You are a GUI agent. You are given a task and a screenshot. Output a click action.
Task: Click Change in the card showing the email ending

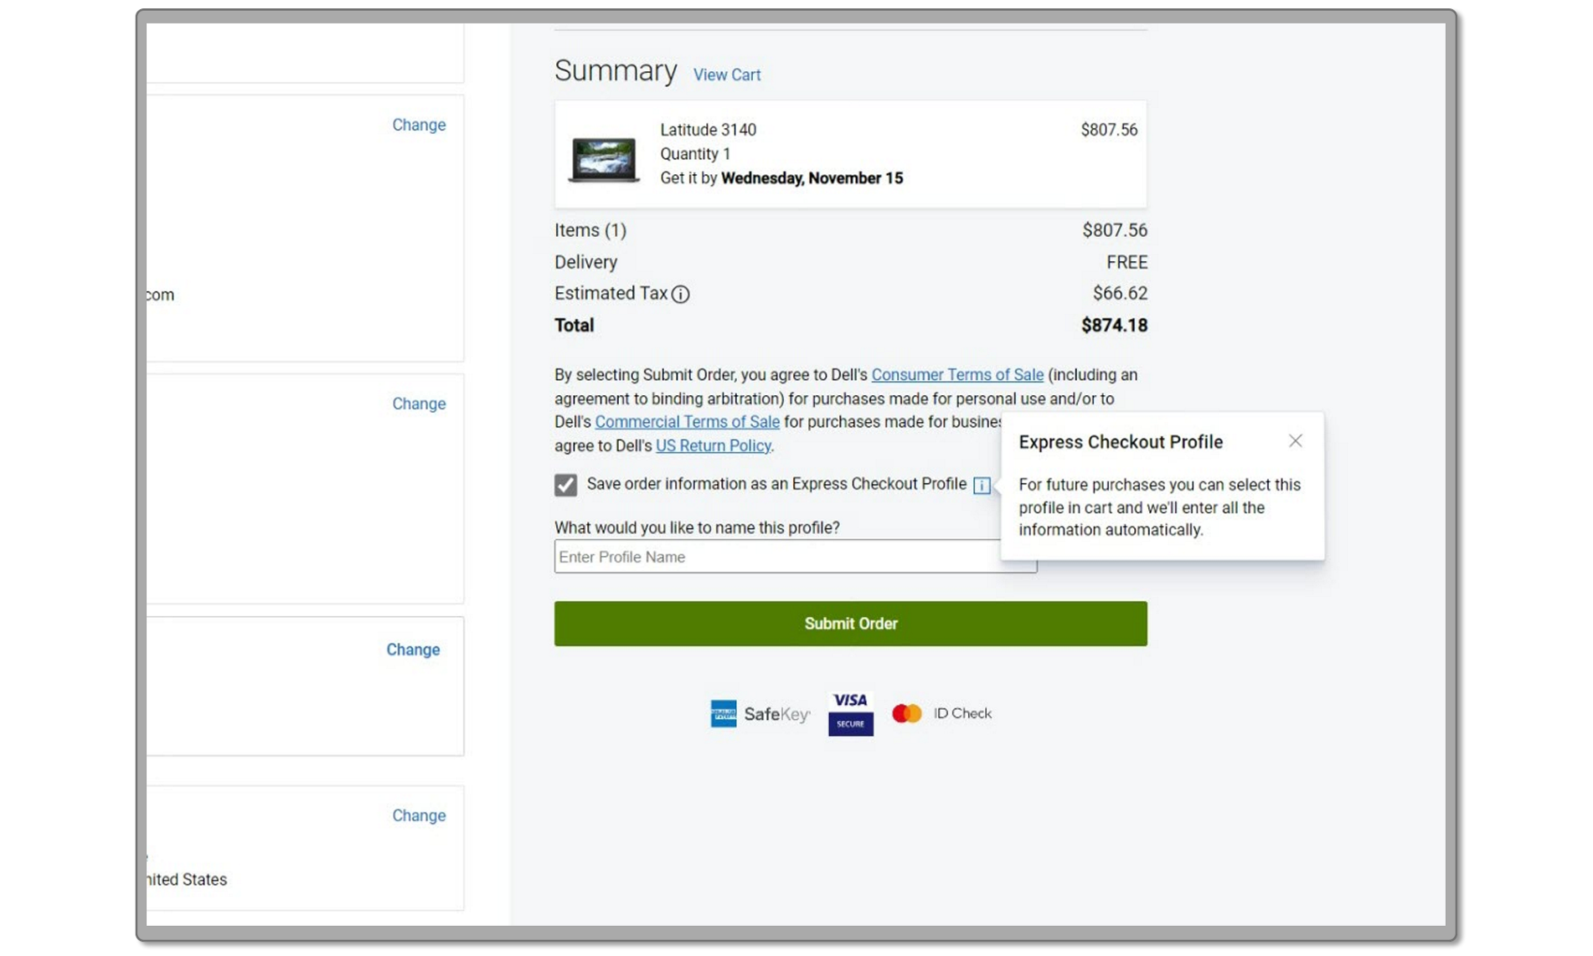(x=419, y=125)
